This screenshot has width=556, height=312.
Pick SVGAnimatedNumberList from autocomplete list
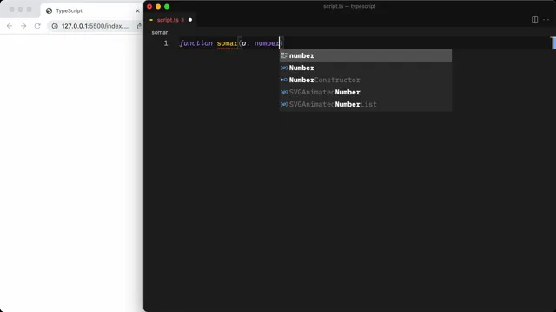(366, 104)
